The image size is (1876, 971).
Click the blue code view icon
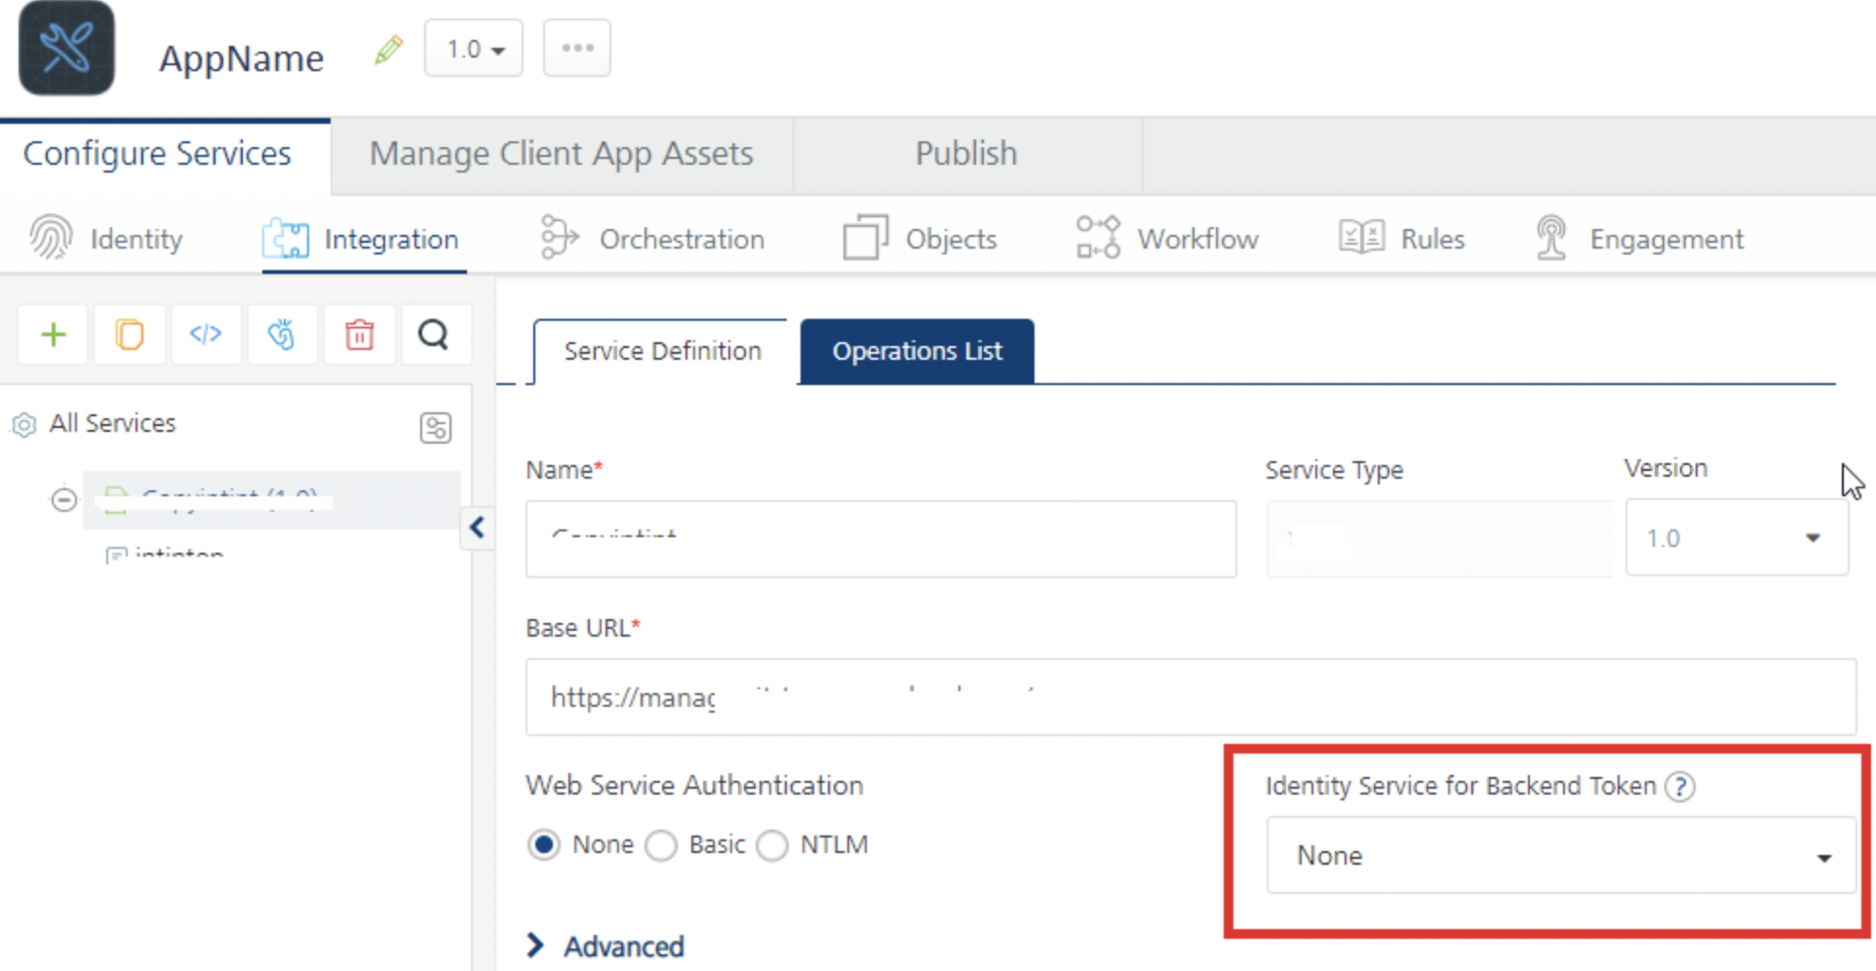[205, 335]
